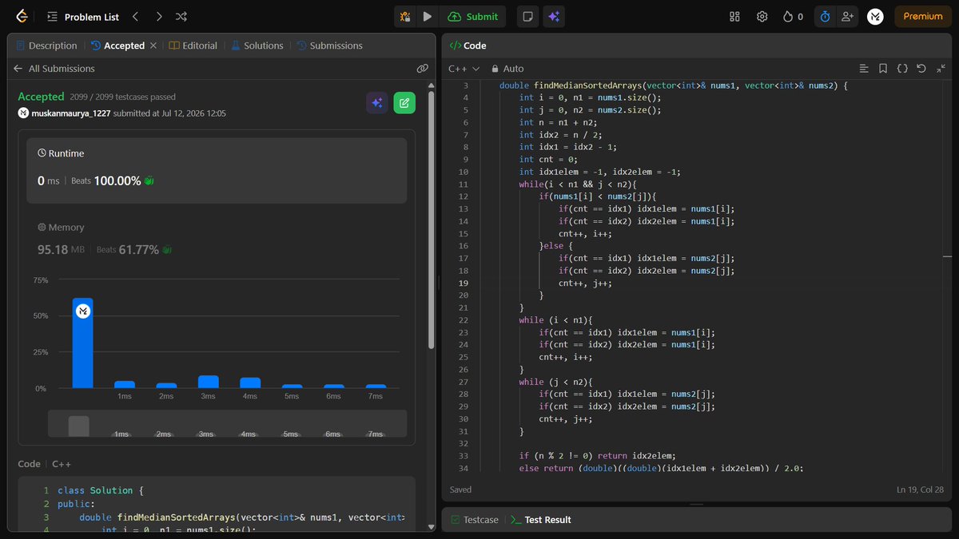This screenshot has height=539, width=959.
Task: Go to previous problem chevron
Action: click(135, 16)
